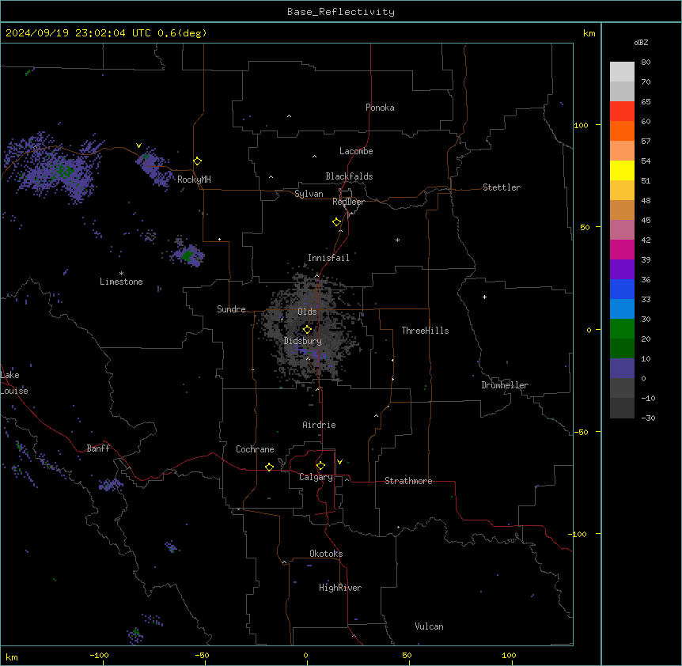Click the RockyMH town label

click(x=194, y=180)
